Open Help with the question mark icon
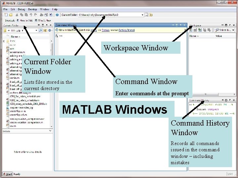Screen dimensions: 238x178 click(x=57, y=15)
